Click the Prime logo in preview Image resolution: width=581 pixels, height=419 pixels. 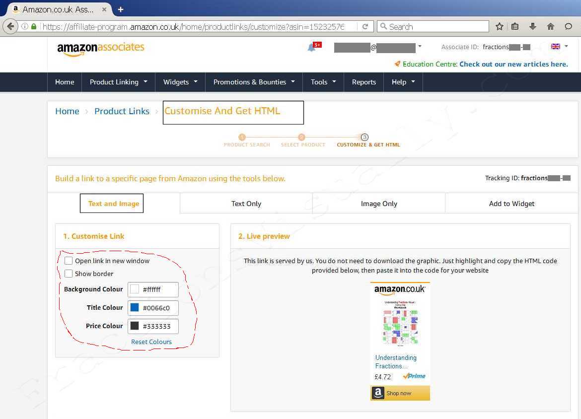click(x=414, y=376)
